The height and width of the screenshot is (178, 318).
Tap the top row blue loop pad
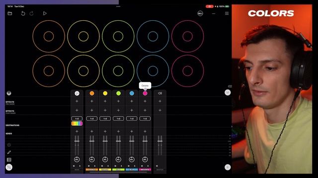[x=153, y=36]
